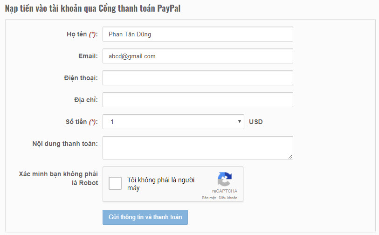Click the PayPal page heading

point(93,8)
